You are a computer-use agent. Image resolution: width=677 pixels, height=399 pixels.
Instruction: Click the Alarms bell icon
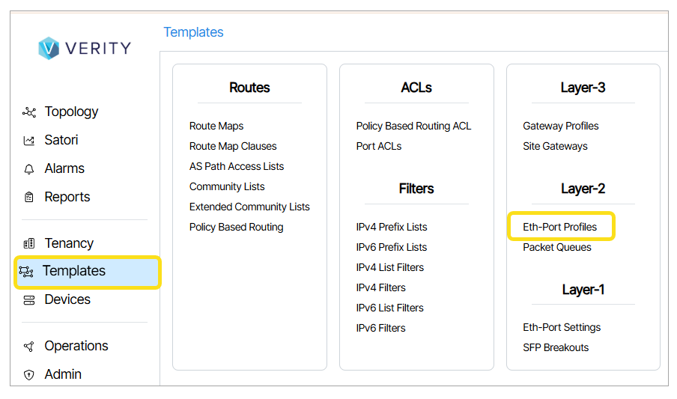(x=29, y=169)
